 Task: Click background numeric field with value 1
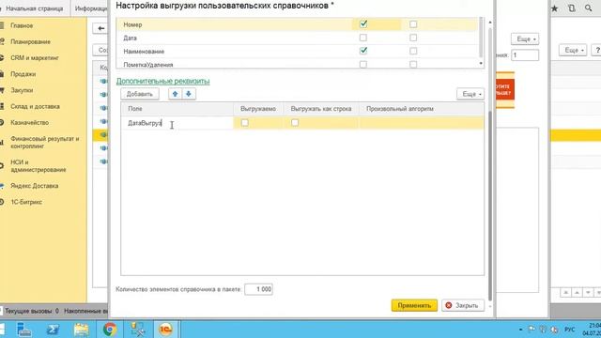click(525, 55)
